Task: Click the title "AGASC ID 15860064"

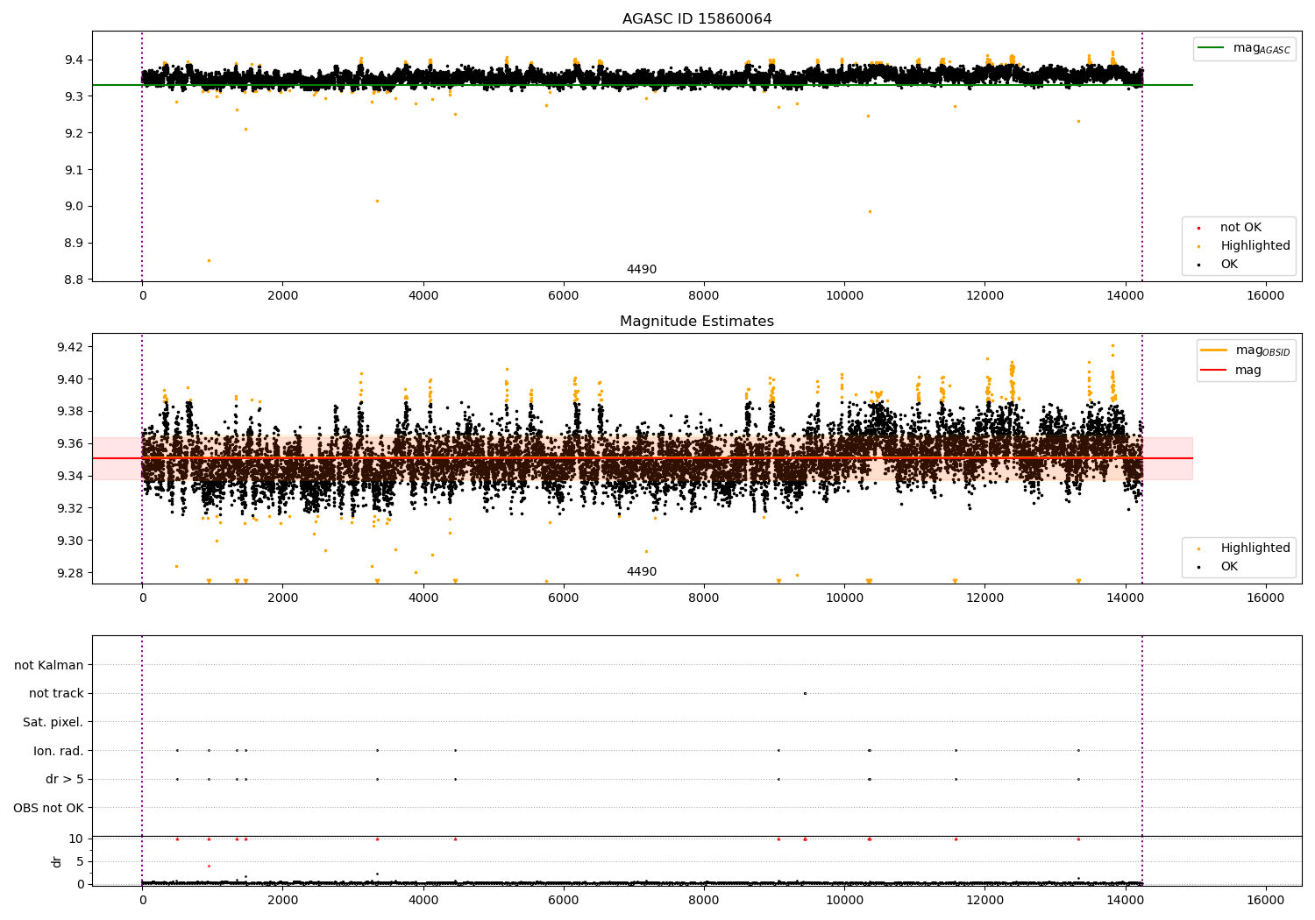Action: pyautogui.click(x=697, y=19)
